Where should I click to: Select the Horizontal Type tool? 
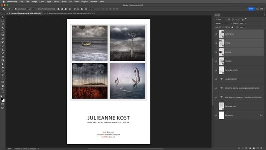click(2, 75)
